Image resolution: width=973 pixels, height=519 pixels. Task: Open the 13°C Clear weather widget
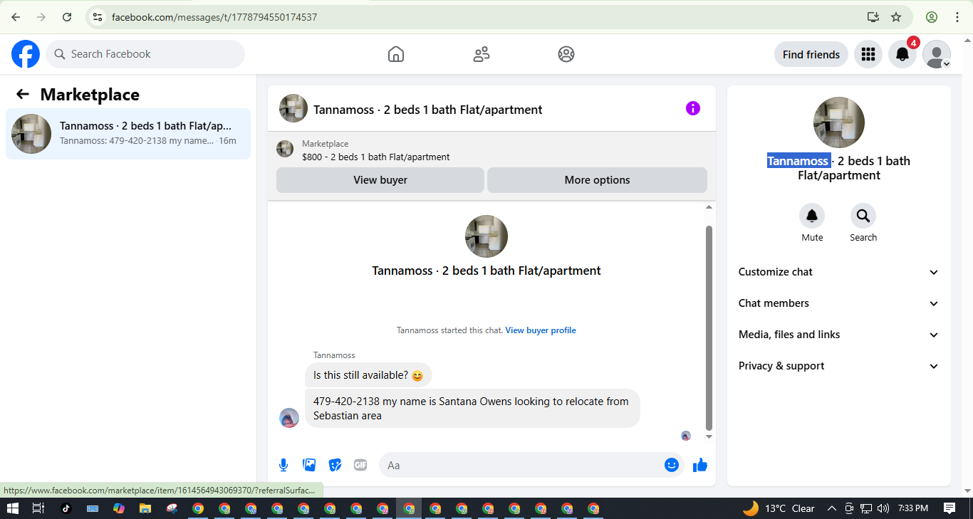tap(779, 508)
